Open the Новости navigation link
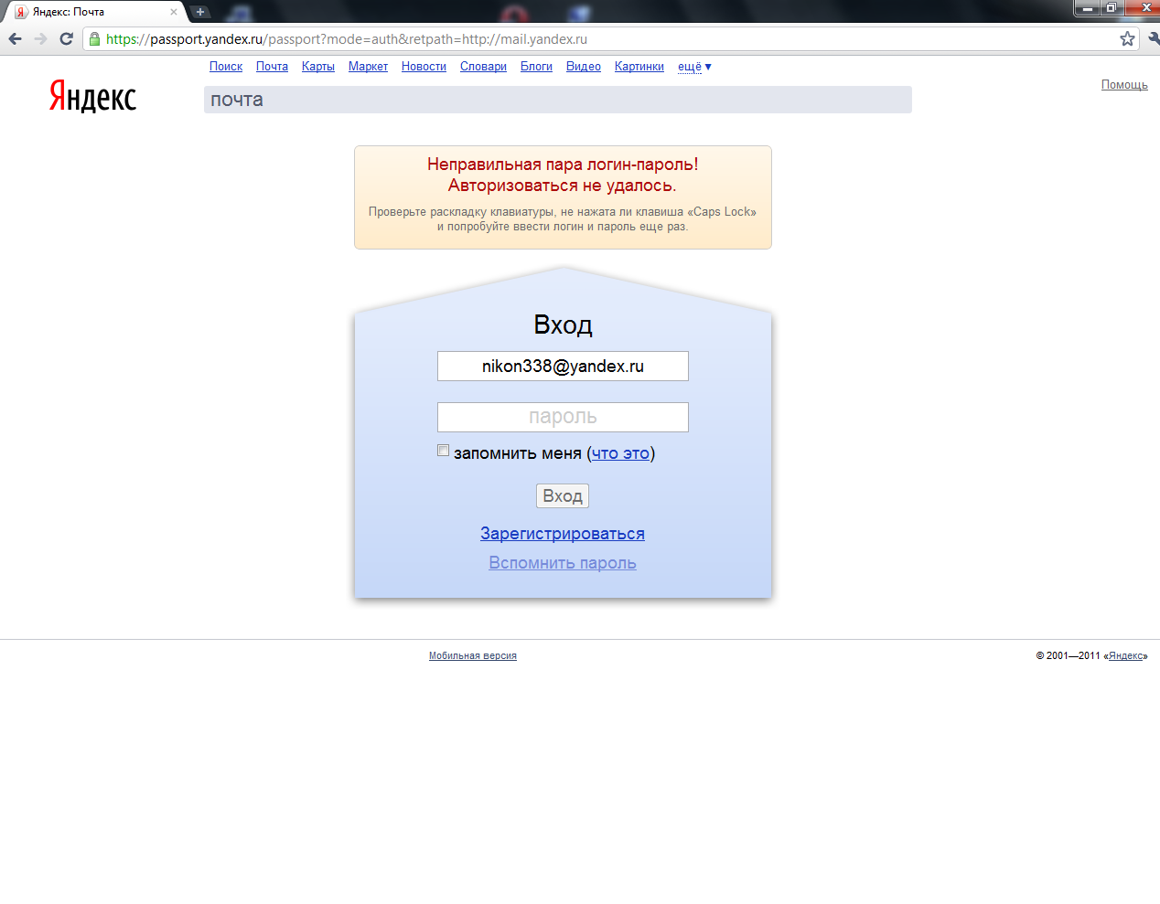1160x904 pixels. [424, 67]
